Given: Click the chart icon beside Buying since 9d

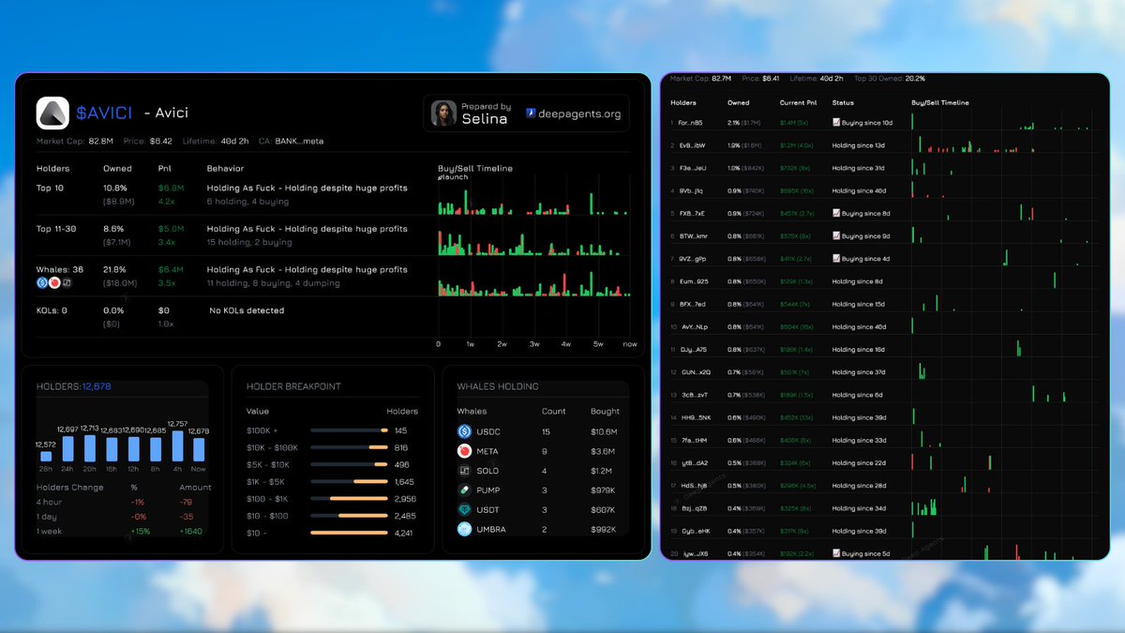Looking at the screenshot, I should (836, 236).
